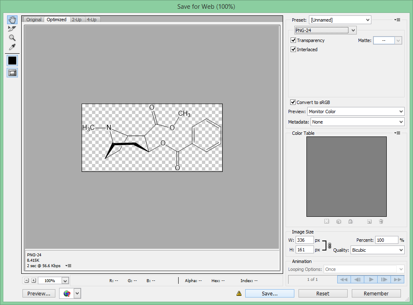Switch to the 2-Up tab
Screen dimensions: 413x305
[77, 20]
